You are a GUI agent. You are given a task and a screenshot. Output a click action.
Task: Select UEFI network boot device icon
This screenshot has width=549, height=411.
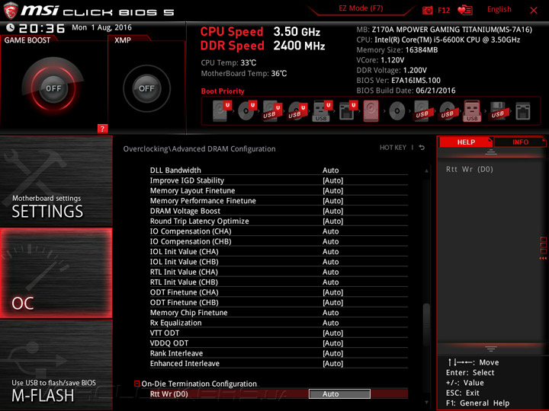[348, 111]
